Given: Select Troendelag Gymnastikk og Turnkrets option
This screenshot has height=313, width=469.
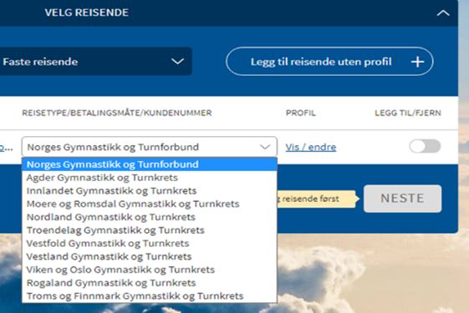Looking at the screenshot, I should [x=150, y=230].
